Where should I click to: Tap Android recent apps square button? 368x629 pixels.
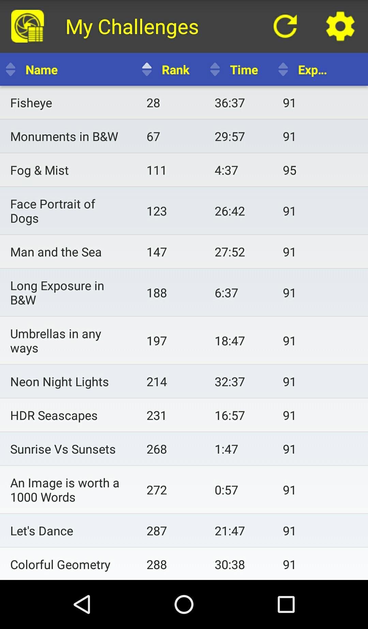tap(286, 604)
